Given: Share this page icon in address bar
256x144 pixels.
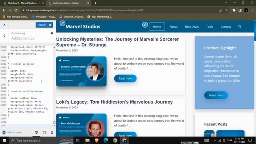Looking at the screenshot, I should tap(220, 10).
